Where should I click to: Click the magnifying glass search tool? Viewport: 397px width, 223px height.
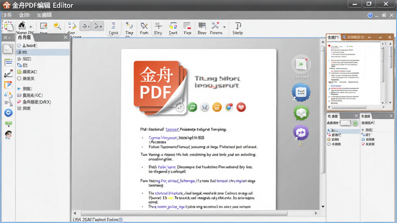[x=57, y=26]
